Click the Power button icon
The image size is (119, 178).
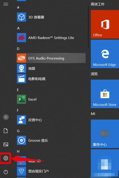tap(6, 172)
